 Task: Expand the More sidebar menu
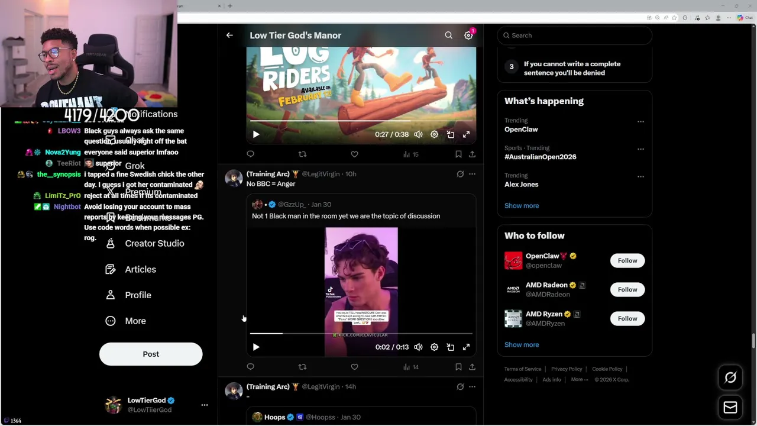tap(125, 321)
